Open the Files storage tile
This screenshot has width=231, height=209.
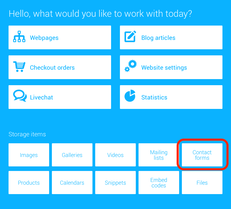(x=202, y=183)
